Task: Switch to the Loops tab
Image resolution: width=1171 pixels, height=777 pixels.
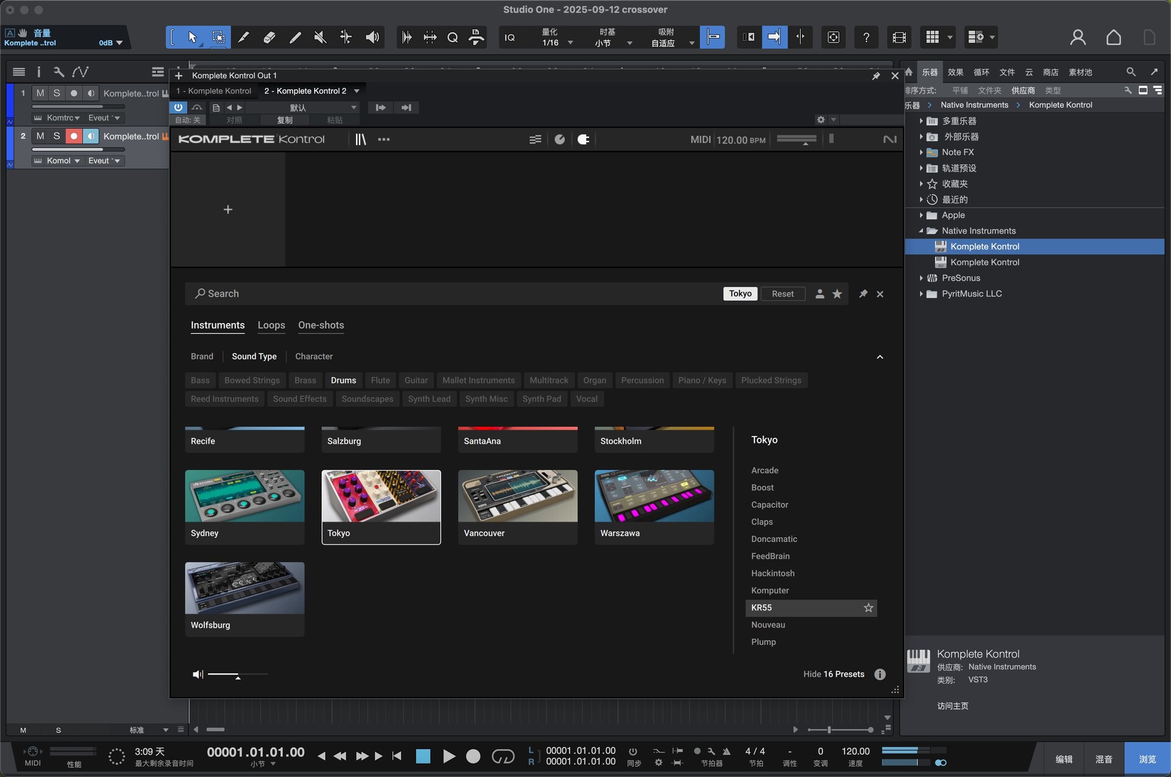Action: pyautogui.click(x=271, y=325)
